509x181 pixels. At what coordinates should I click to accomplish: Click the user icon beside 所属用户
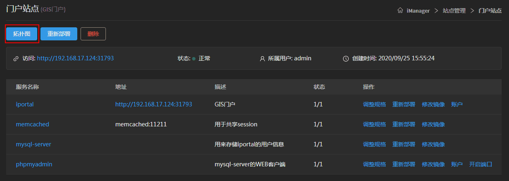coord(262,59)
